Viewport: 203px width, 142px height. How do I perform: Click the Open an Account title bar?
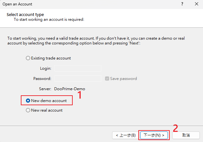click(x=17, y=4)
